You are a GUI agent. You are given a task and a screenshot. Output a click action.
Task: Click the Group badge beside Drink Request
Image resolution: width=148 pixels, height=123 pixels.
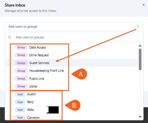[x=21, y=55]
